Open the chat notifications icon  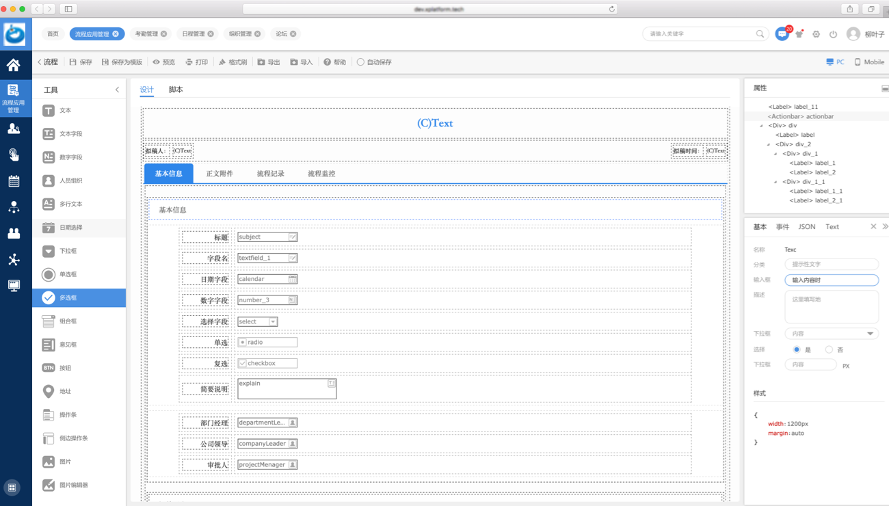[x=782, y=34]
